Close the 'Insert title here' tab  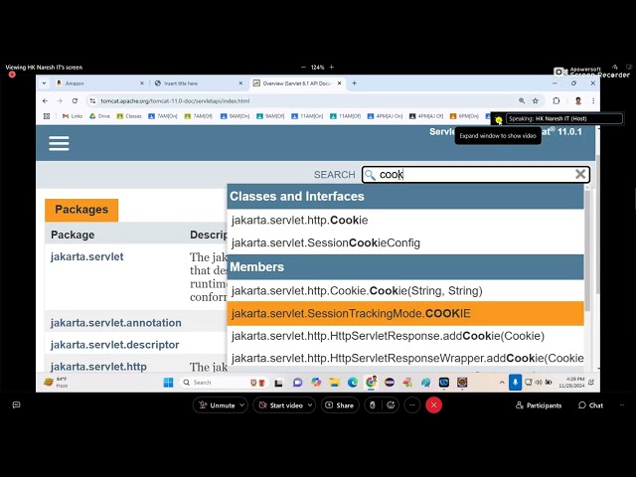tap(240, 83)
